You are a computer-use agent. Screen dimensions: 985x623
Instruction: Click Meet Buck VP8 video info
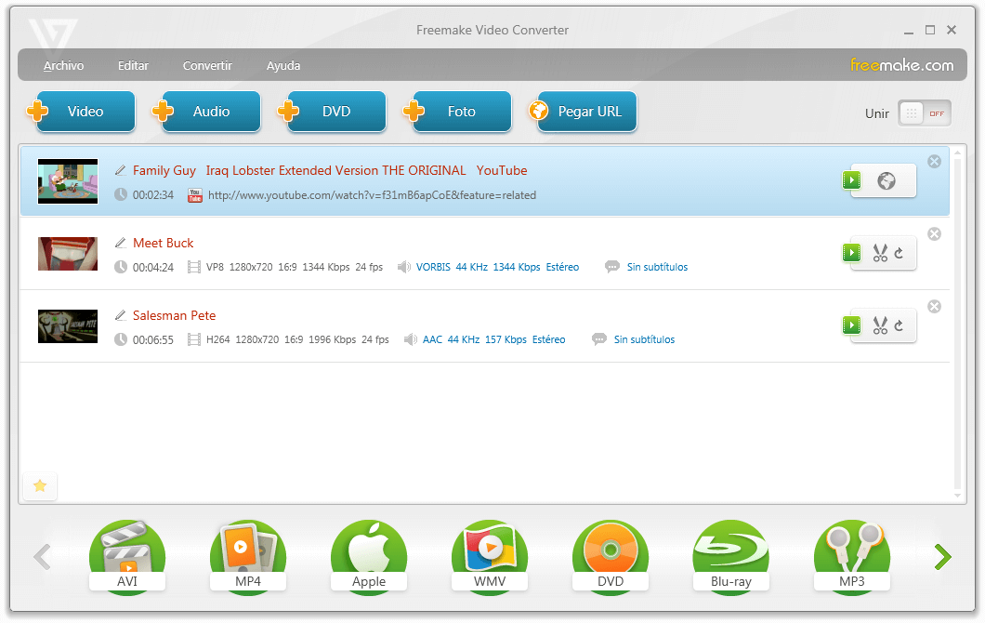click(x=295, y=267)
